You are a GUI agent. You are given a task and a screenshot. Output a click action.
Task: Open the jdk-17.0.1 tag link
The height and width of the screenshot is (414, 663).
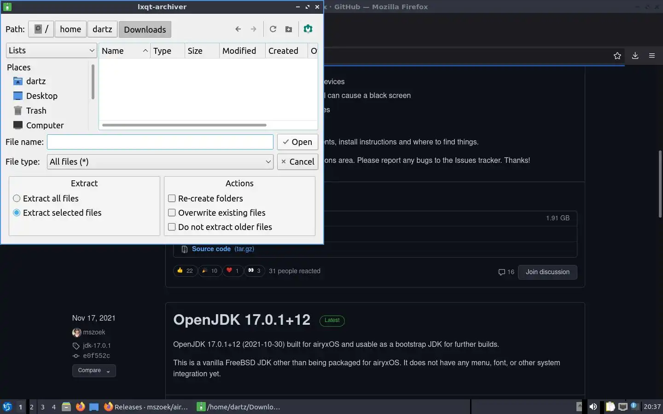click(97, 345)
